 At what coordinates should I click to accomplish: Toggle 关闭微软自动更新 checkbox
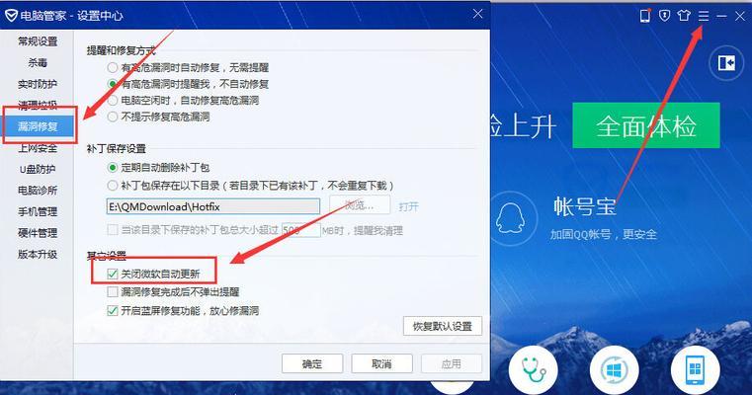click(113, 273)
